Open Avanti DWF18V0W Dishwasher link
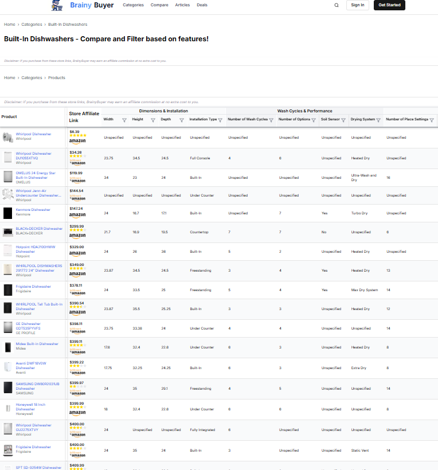 click(31, 366)
